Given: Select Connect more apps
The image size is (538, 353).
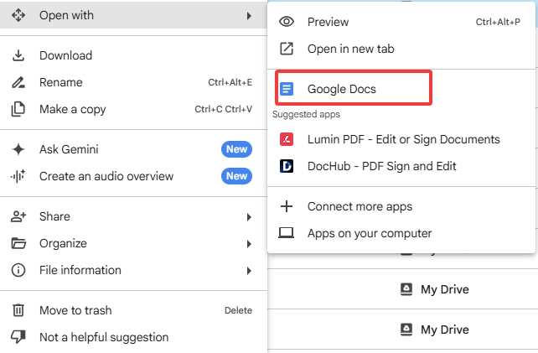Looking at the screenshot, I should [401, 206].
